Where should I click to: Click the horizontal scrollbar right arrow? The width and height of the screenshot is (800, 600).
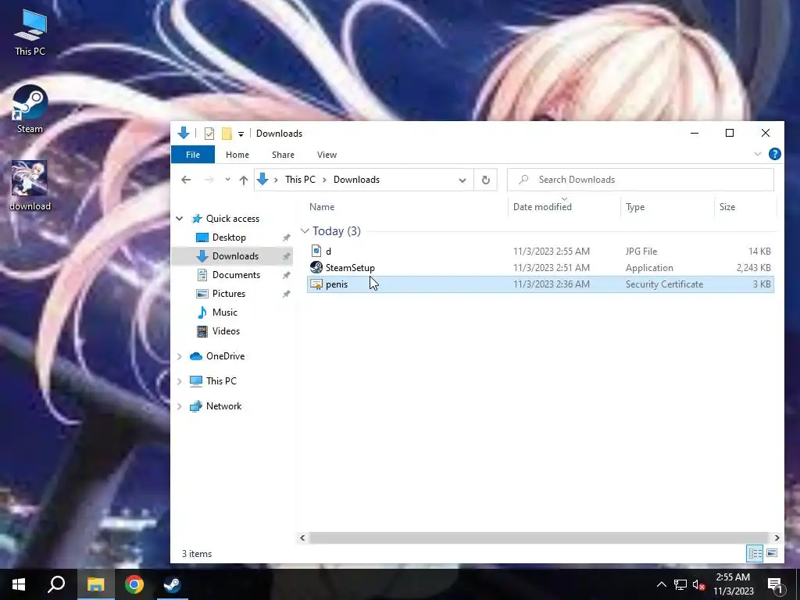[x=777, y=537]
